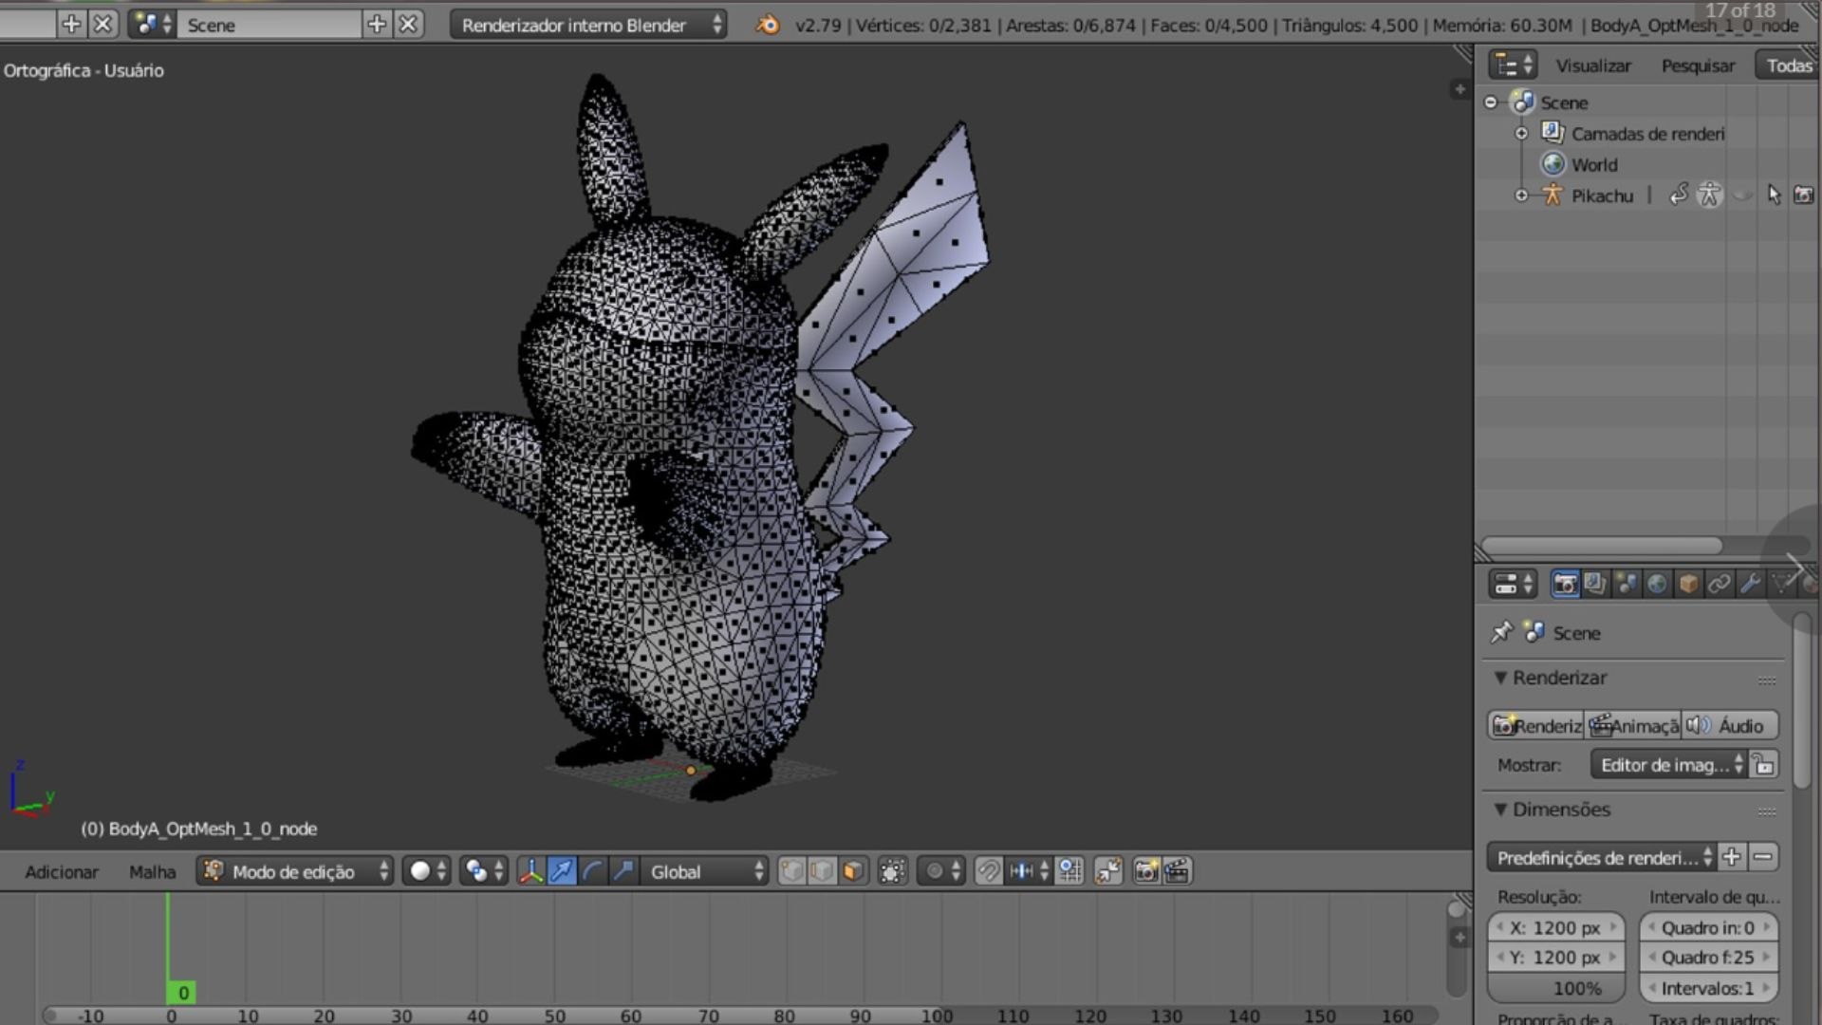Collapse the Renderizar panel
The image size is (1822, 1025).
pyautogui.click(x=1500, y=678)
